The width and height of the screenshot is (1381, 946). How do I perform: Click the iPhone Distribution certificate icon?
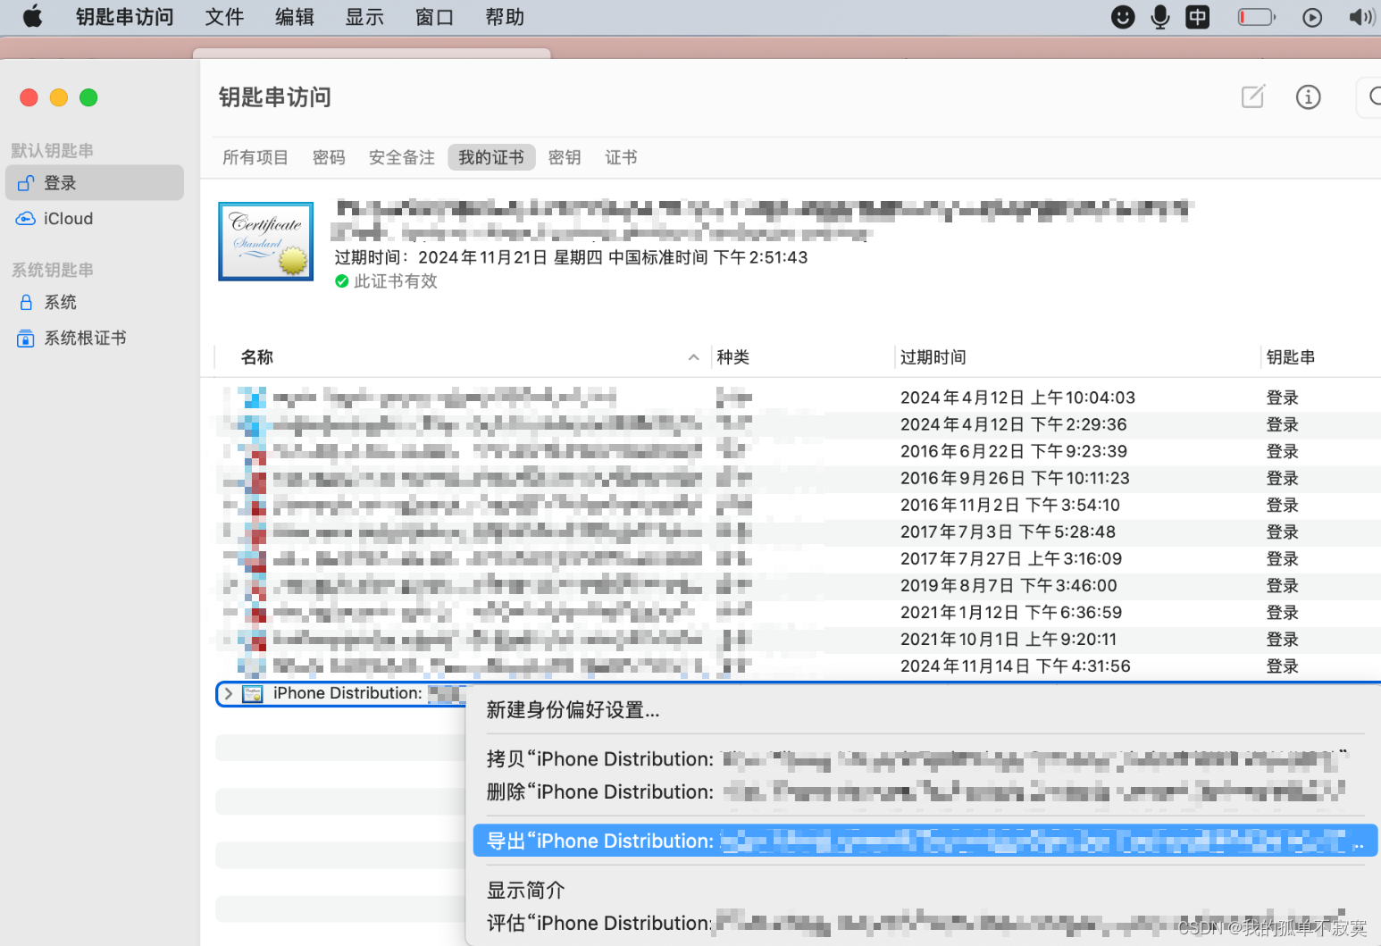(x=254, y=693)
